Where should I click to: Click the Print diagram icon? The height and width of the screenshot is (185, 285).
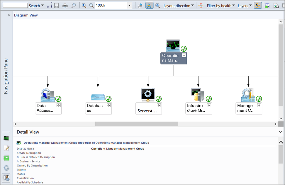[x=65, y=6]
